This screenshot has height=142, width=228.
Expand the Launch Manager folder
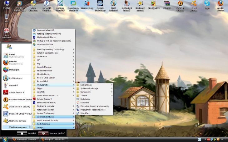pyautogui.click(x=53, y=67)
